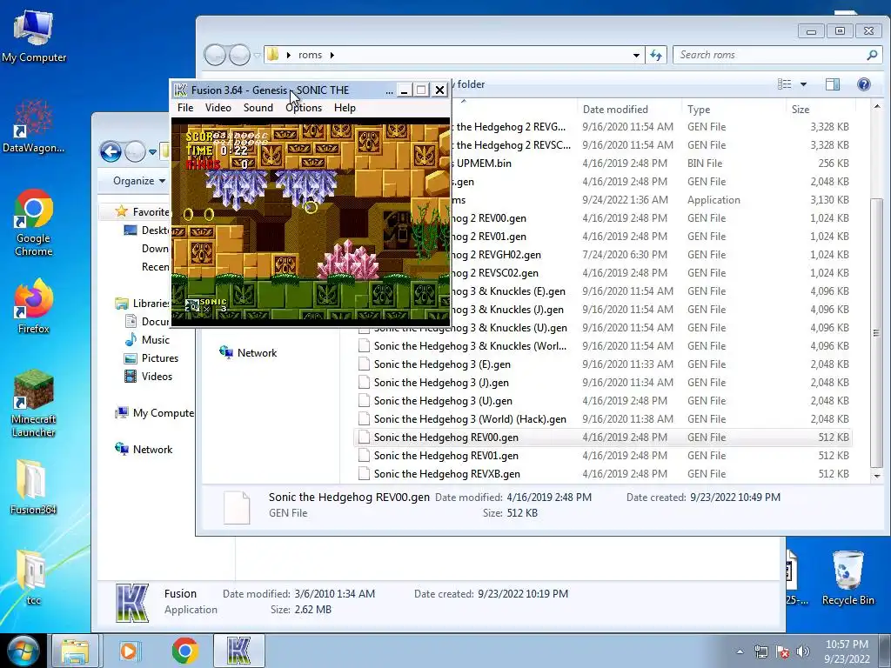Open Chrome from the taskbar
Viewport: 891px width, 668px height.
pos(184,651)
